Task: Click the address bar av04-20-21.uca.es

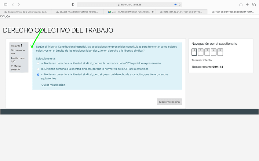Action: pos(129,5)
